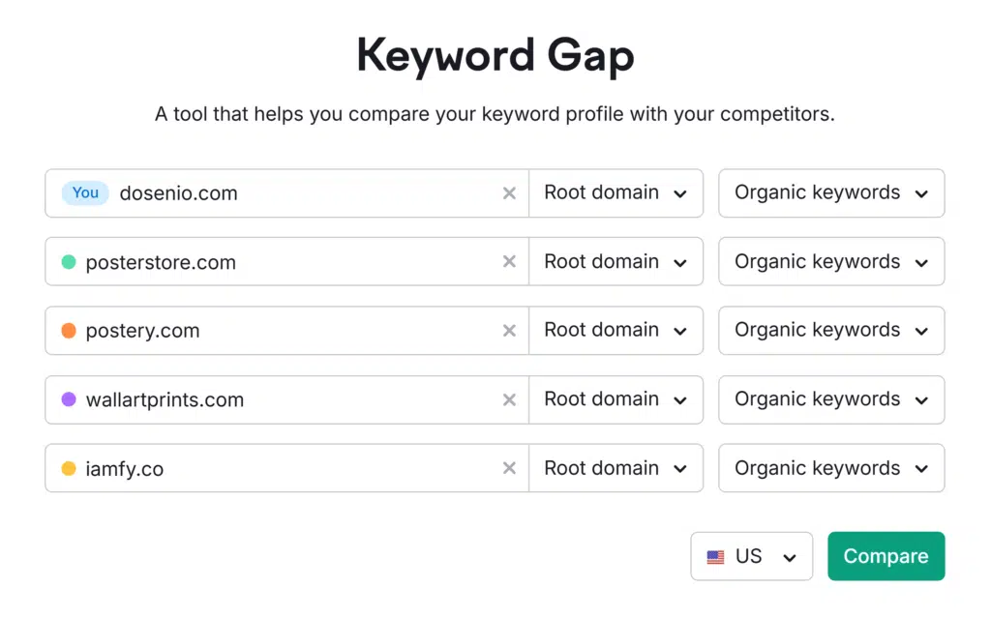Expand Root domain selector for posterstore.com
Image resolution: width=991 pixels, height=618 pixels.
click(x=616, y=262)
